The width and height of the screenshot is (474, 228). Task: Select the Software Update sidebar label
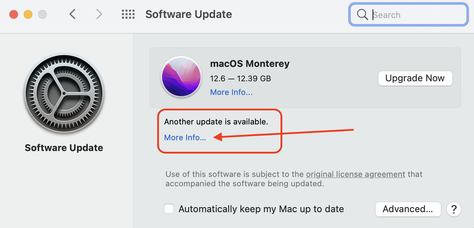(x=64, y=147)
